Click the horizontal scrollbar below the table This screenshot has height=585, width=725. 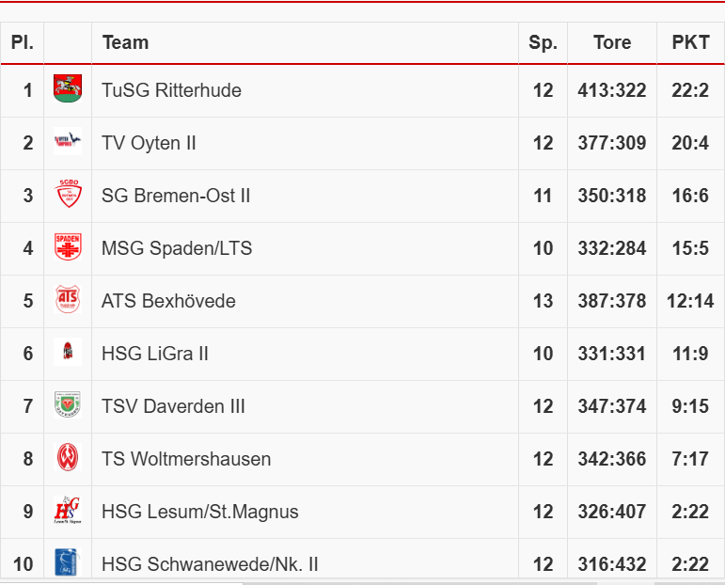[x=362, y=581]
